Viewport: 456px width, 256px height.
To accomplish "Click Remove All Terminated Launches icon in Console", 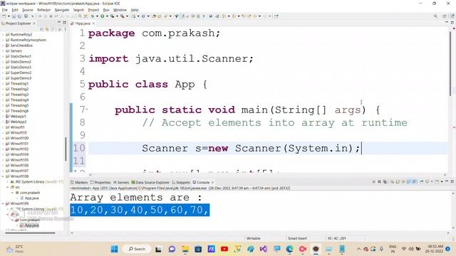I will point(385,182).
